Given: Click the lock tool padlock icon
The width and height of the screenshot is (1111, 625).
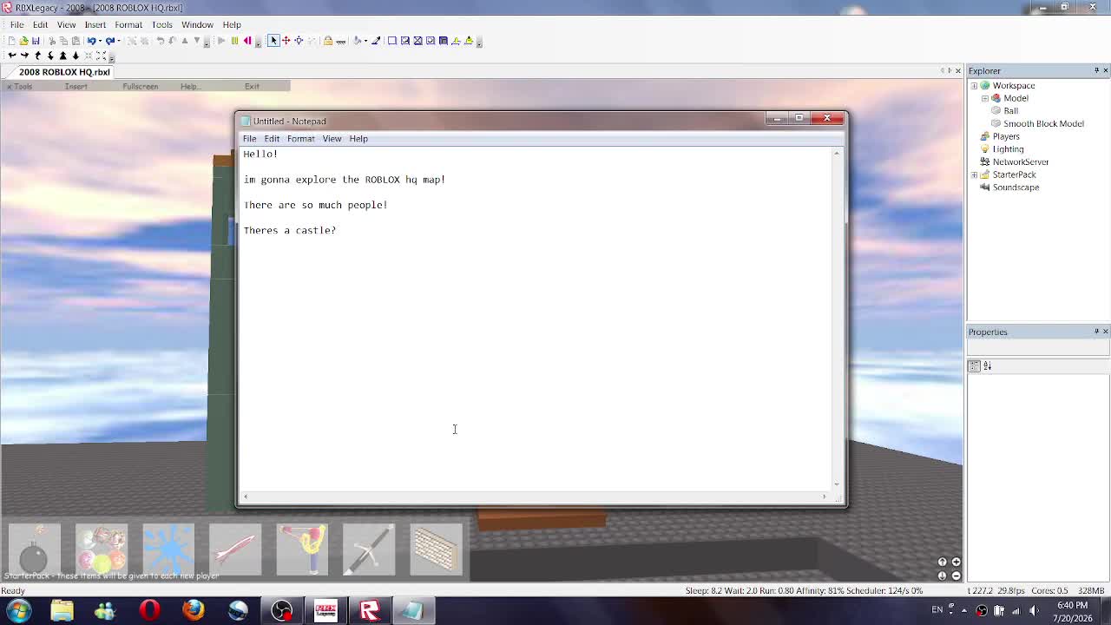Looking at the screenshot, I should coord(328,40).
